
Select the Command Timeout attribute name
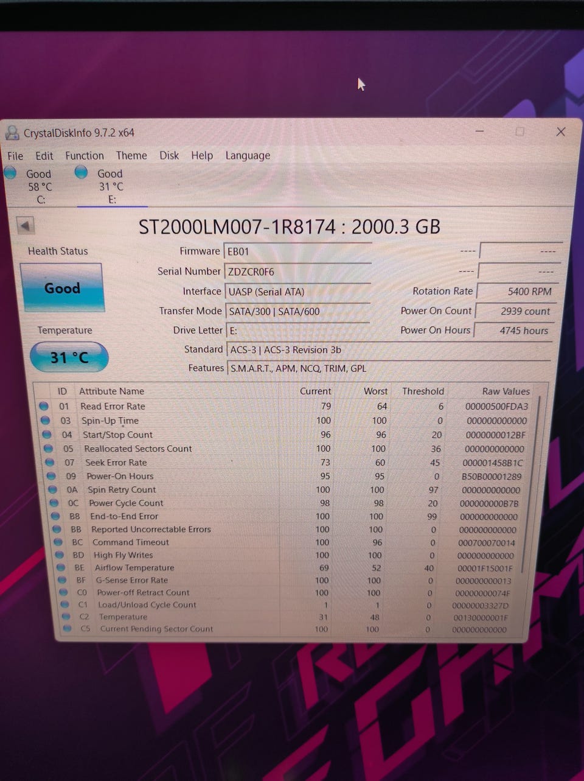point(131,542)
